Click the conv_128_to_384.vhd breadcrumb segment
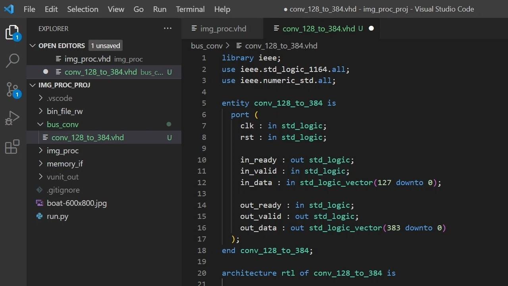The image size is (508, 286). [281, 46]
